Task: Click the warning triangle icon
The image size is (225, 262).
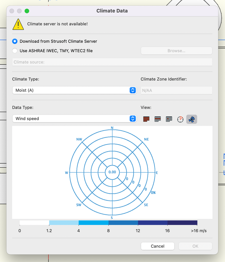Action: click(18, 24)
